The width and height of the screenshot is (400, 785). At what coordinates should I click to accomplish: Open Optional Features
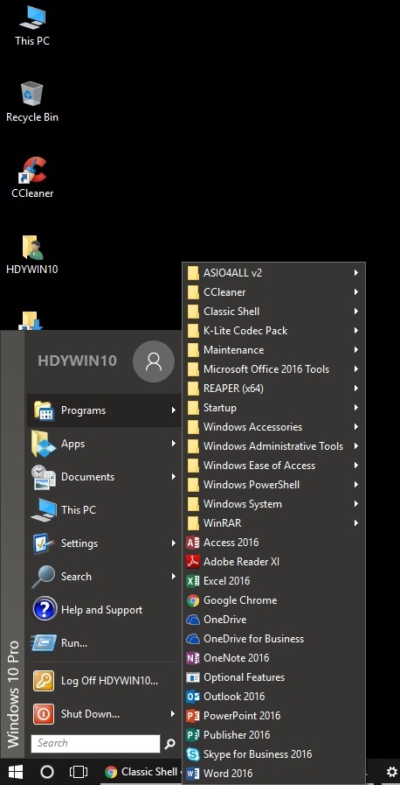[x=274, y=677]
